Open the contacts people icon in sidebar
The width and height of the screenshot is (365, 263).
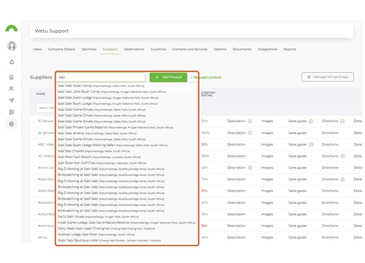click(11, 88)
